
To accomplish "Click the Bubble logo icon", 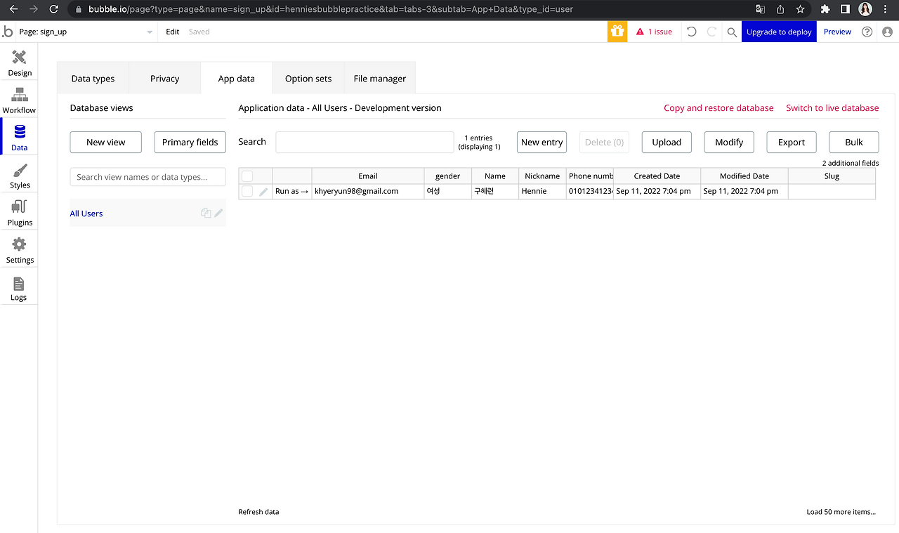I will pos(8,32).
